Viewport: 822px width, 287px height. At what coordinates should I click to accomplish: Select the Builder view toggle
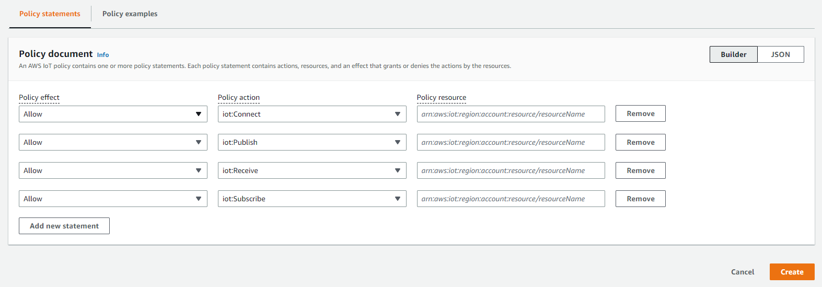733,54
